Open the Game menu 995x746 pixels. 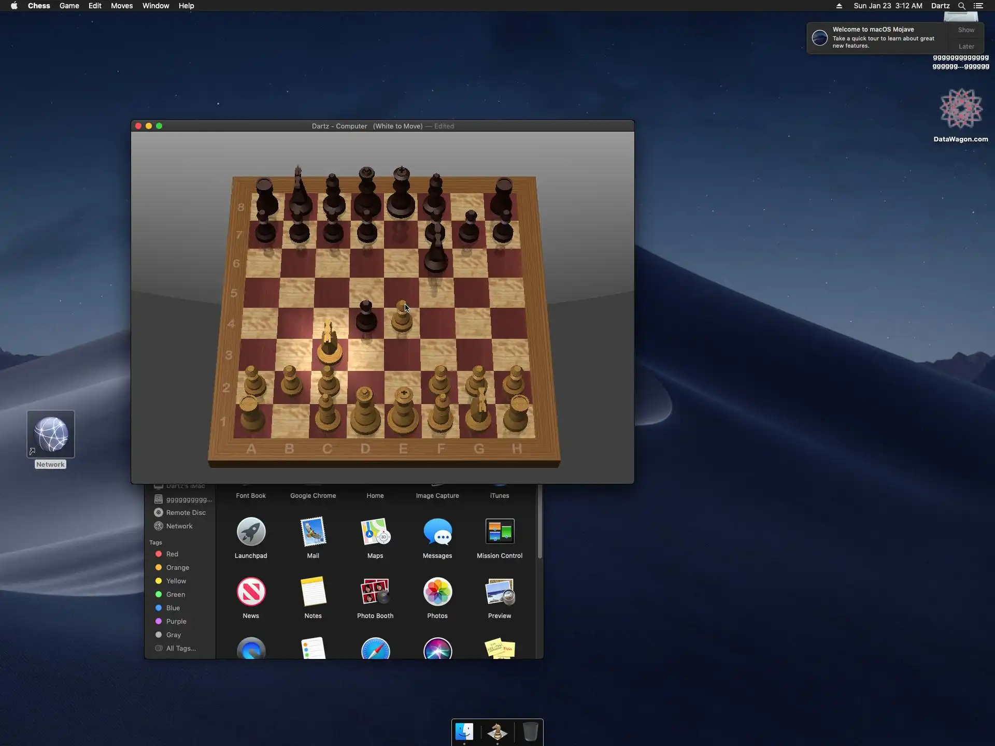69,6
